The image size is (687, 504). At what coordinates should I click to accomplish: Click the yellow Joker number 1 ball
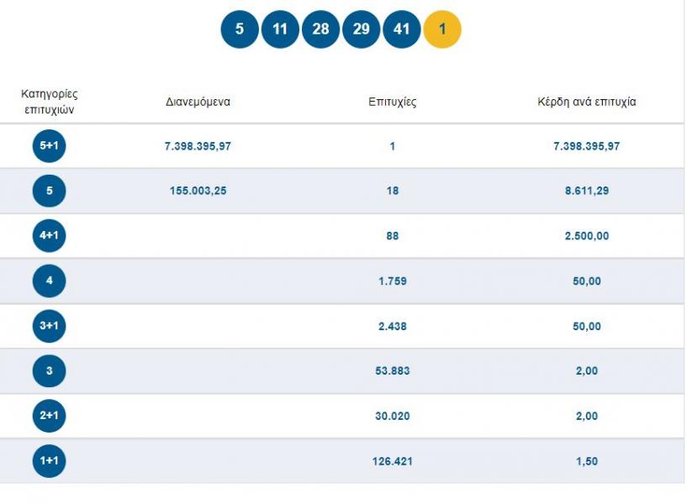pos(442,29)
